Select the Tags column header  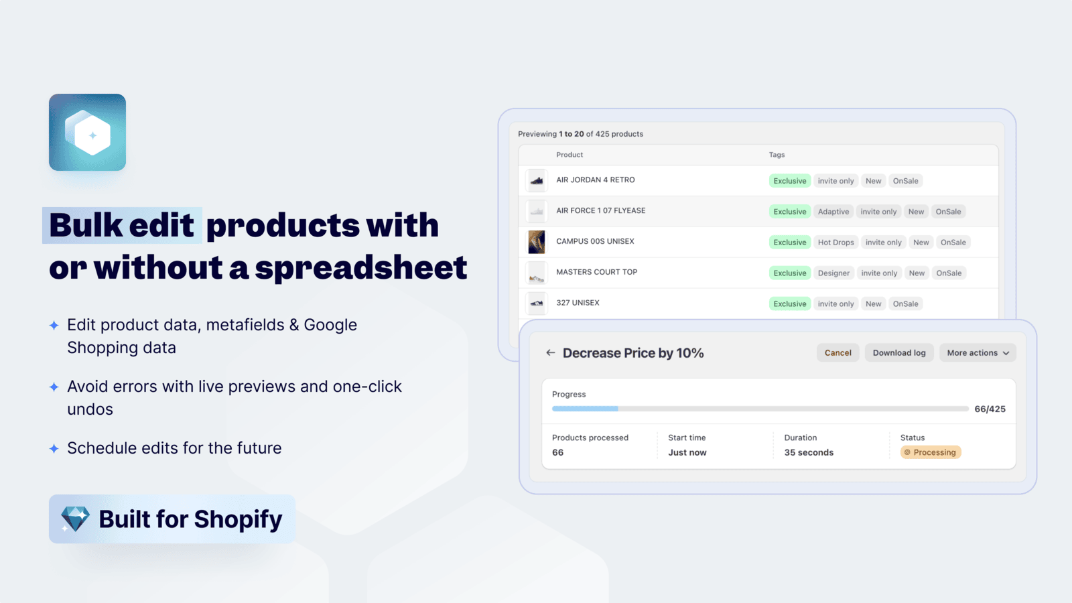point(777,155)
